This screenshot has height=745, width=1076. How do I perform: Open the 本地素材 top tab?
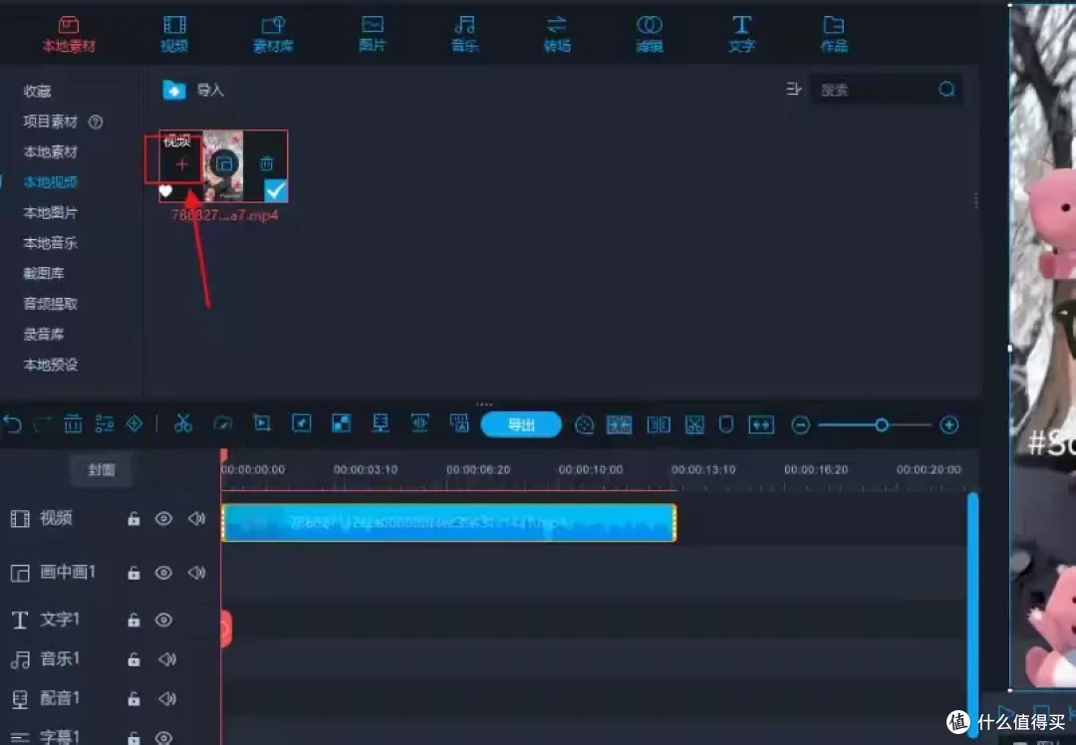pos(69,34)
